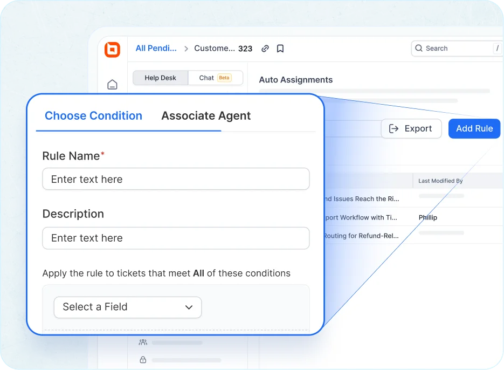Click the slash shortcut key in search

497,48
